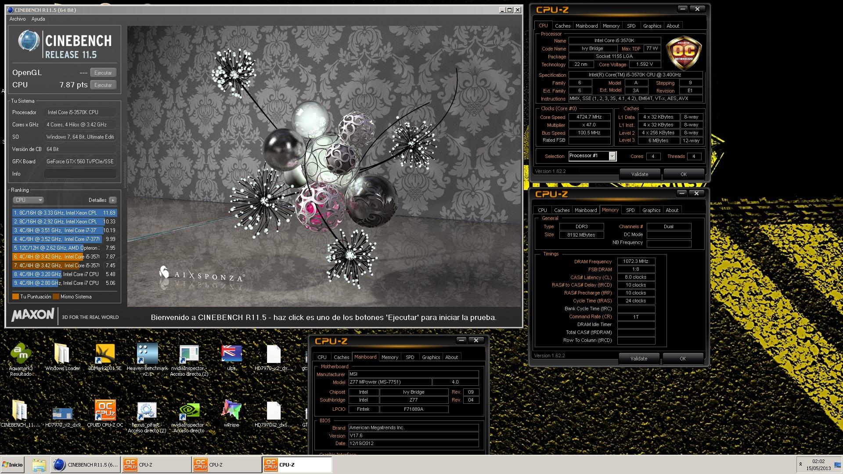Open Graphics tab in CPU-Z CPU window
This screenshot has height=474, width=843.
click(x=652, y=26)
